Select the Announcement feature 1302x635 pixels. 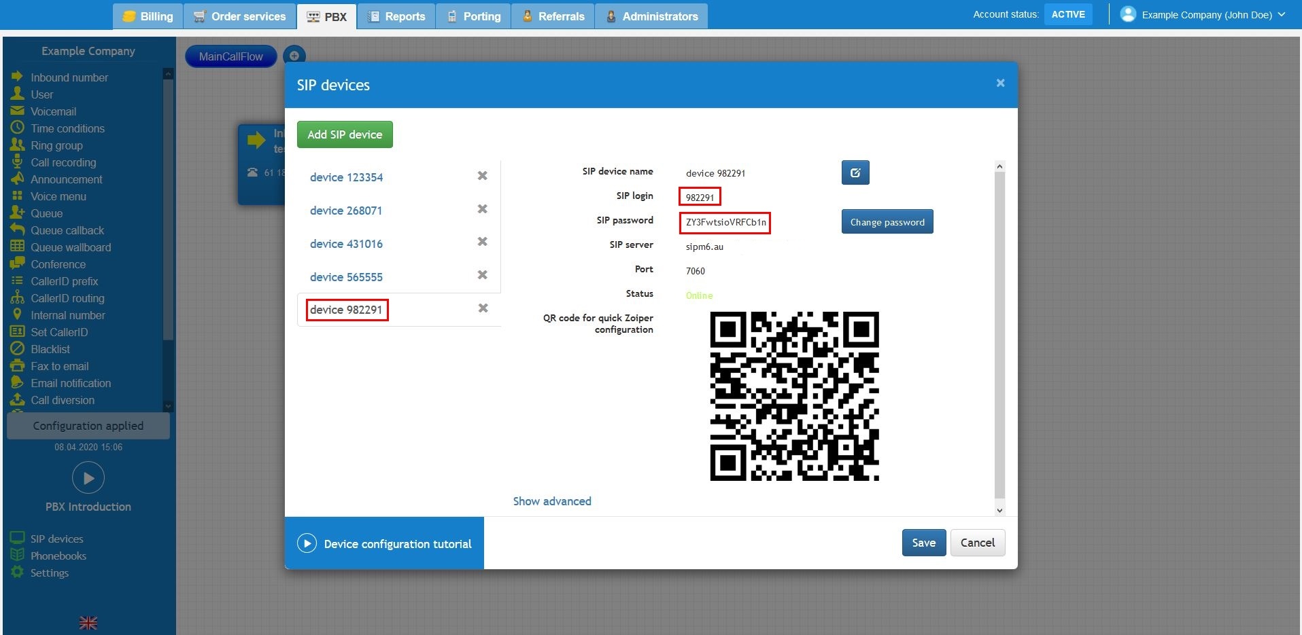66,179
